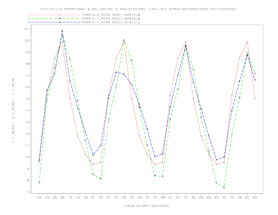
Task: Click the red solid line legend sample
Action: pyautogui.click(x=54, y=15)
